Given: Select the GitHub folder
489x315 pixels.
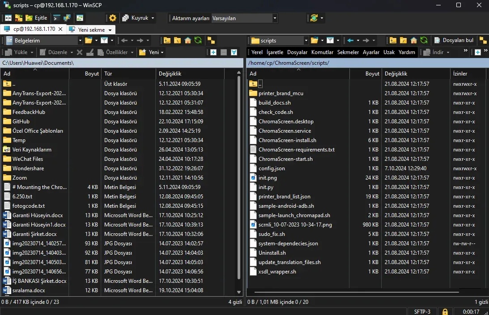Looking at the screenshot, I should coord(21,122).
